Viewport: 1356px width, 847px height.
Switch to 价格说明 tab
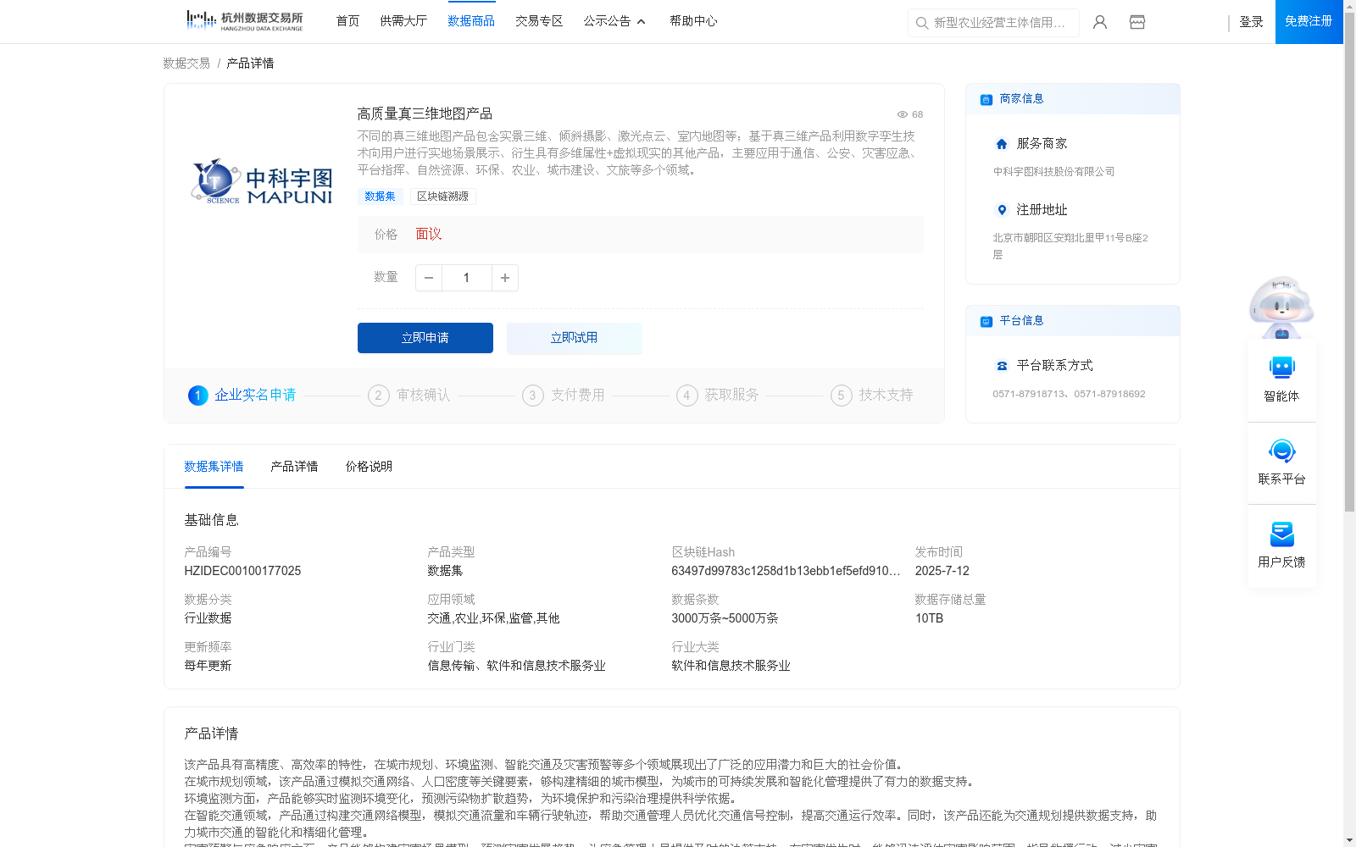click(369, 467)
